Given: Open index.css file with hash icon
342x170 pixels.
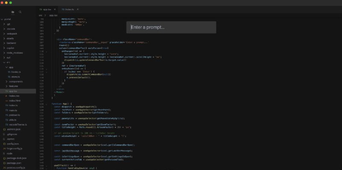Looking at the screenshot, I should tap(18, 96).
